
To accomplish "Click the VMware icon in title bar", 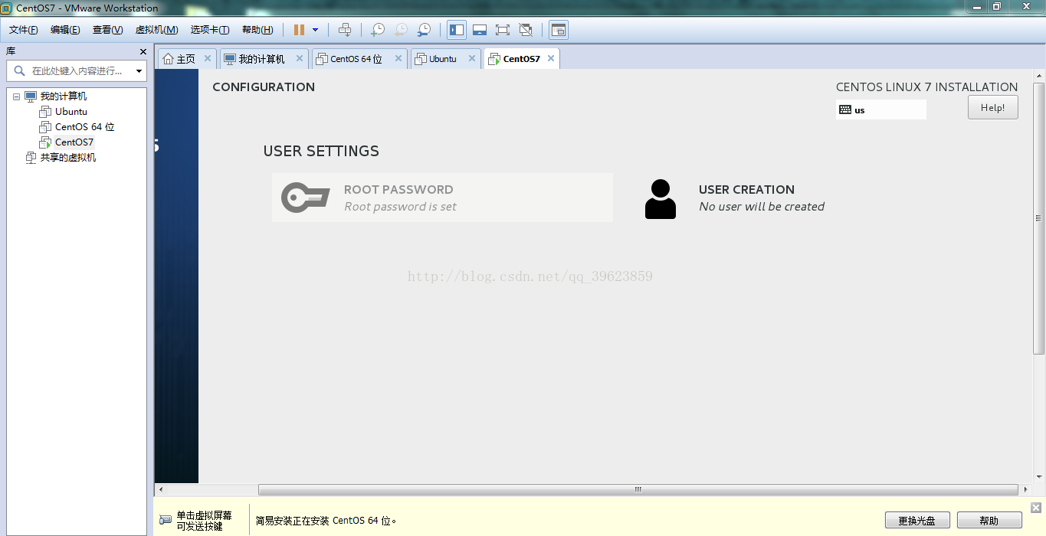I will [x=7, y=8].
